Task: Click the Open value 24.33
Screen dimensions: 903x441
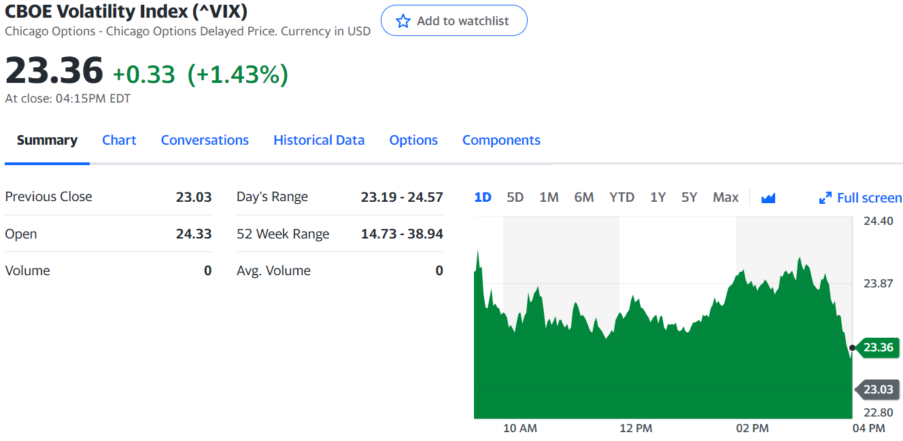Action: point(194,234)
